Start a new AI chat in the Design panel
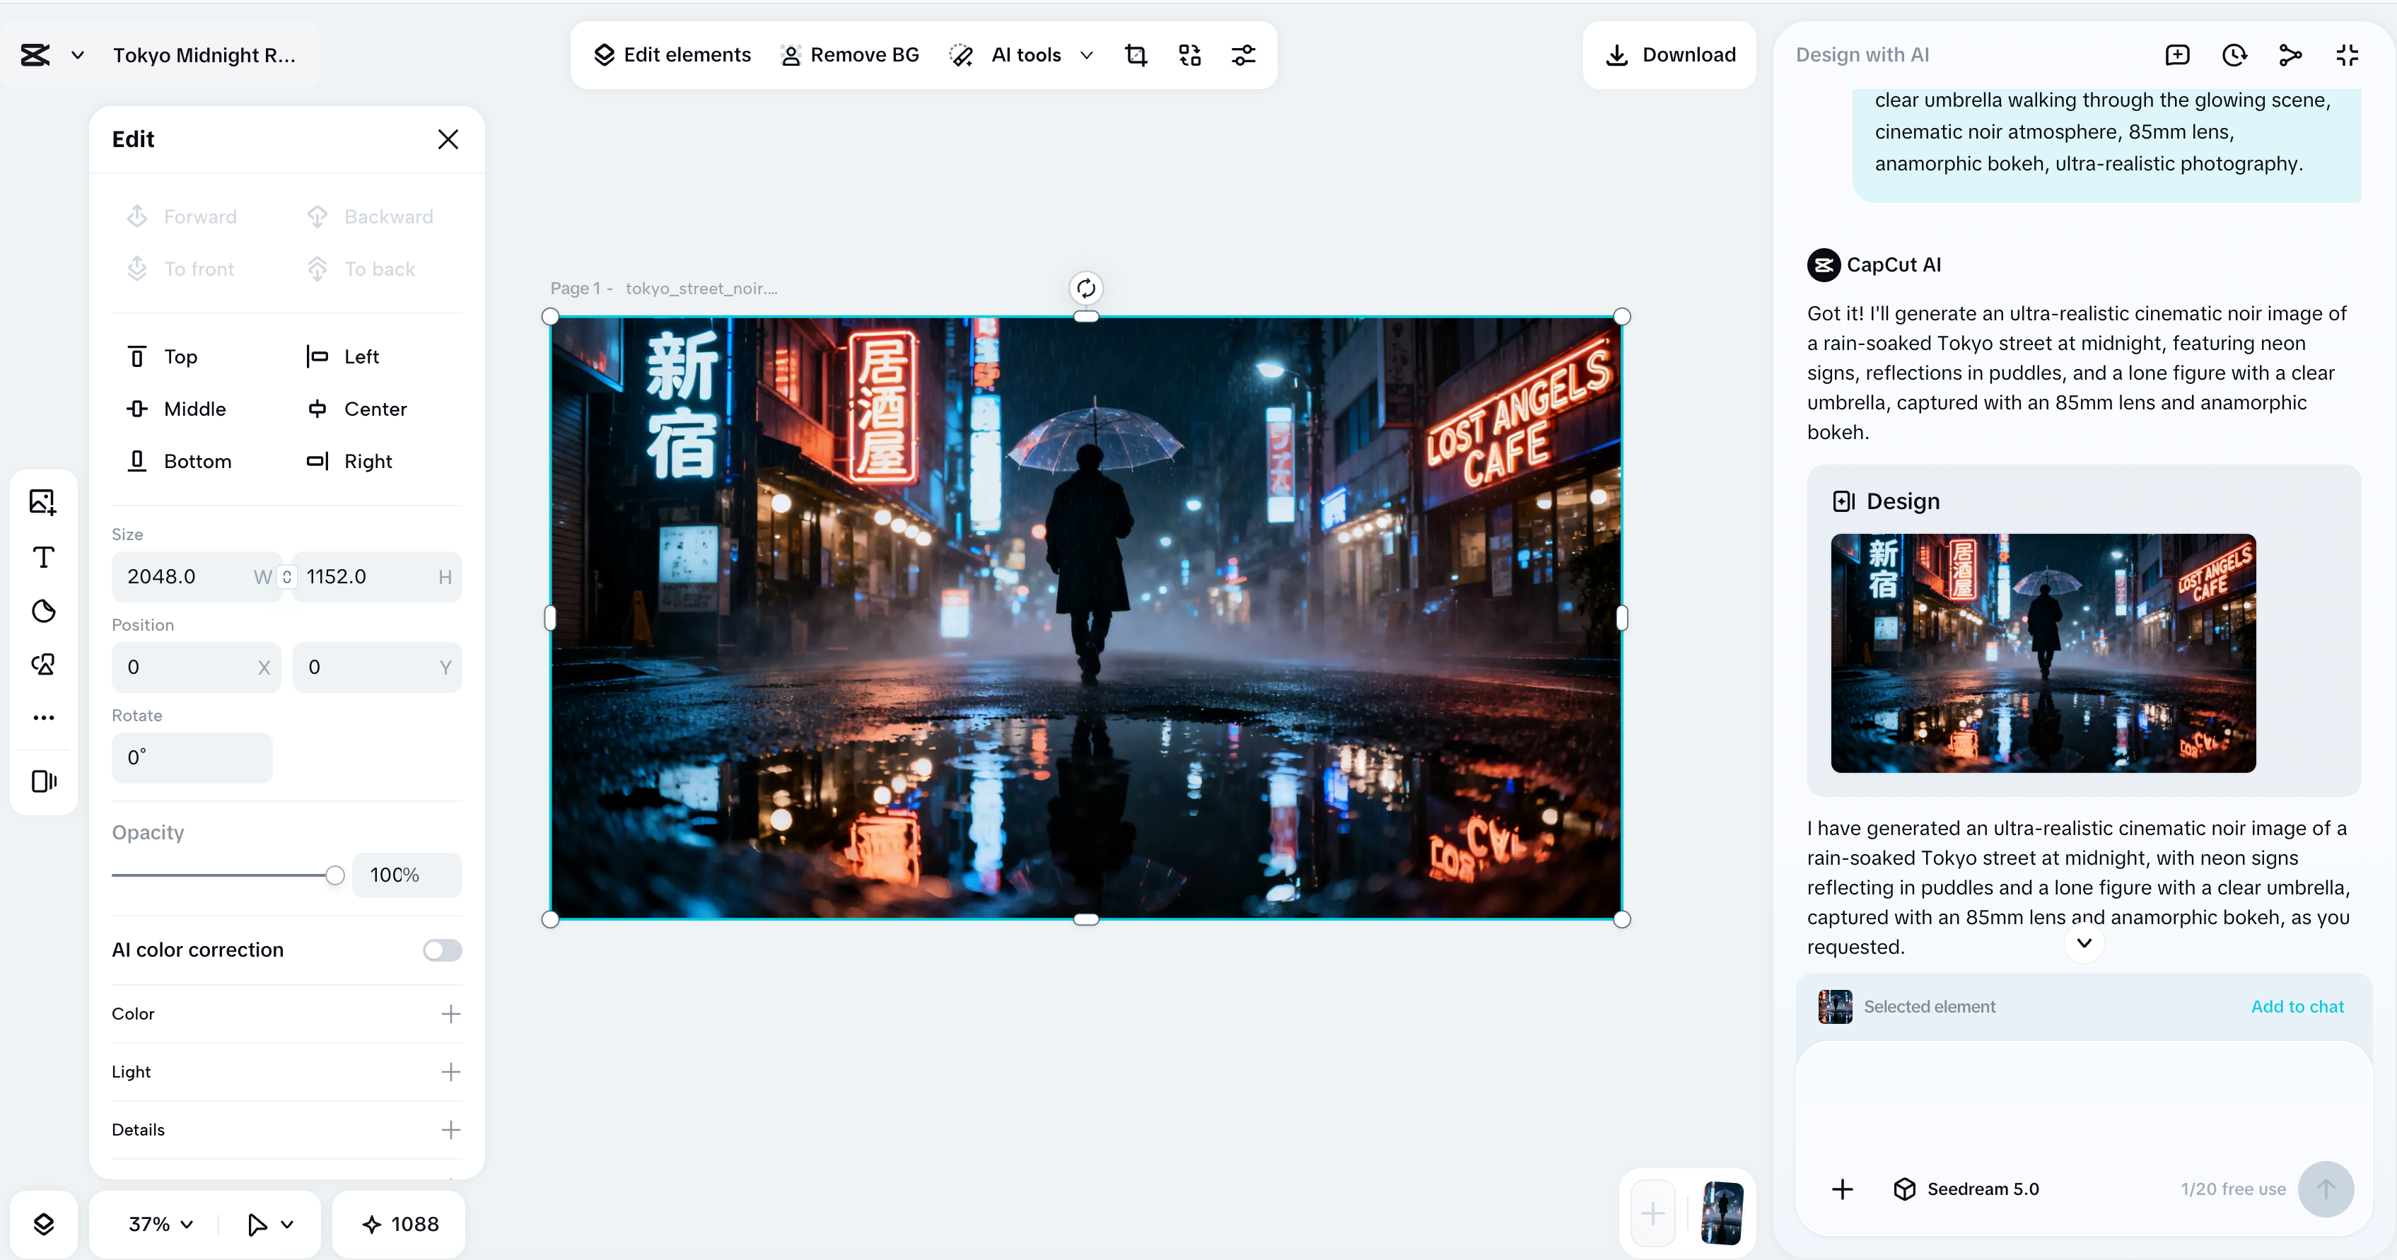The image size is (2397, 1260). (2179, 55)
